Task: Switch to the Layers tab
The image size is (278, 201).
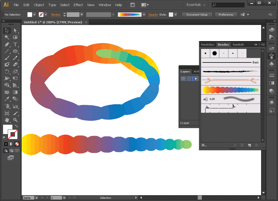Action: coord(185,71)
